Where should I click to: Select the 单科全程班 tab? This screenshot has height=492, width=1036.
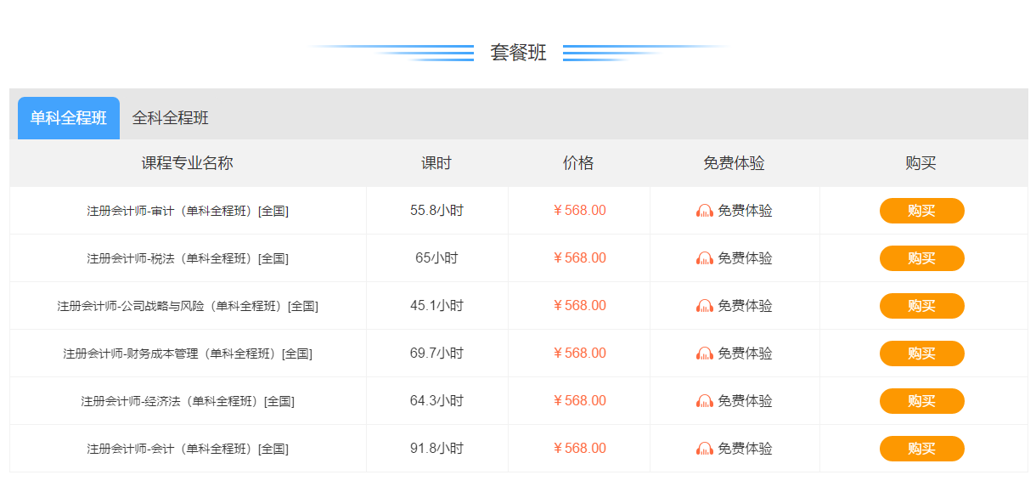tap(69, 118)
